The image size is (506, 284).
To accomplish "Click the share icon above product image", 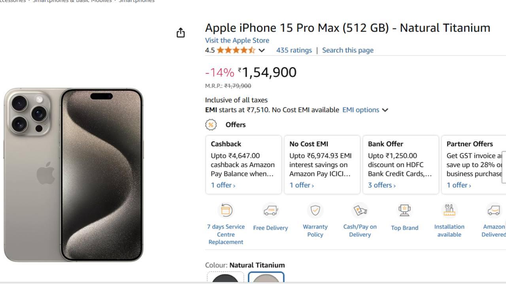I will tap(181, 33).
